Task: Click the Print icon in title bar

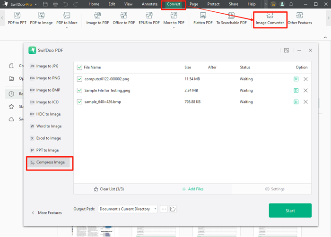Action: pyautogui.click(x=55, y=4)
